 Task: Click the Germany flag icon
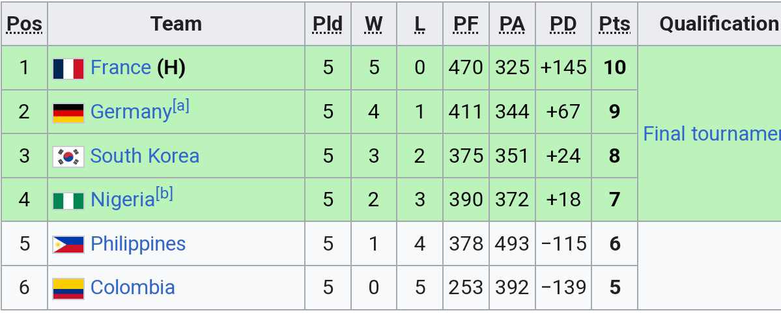pyautogui.click(x=68, y=113)
